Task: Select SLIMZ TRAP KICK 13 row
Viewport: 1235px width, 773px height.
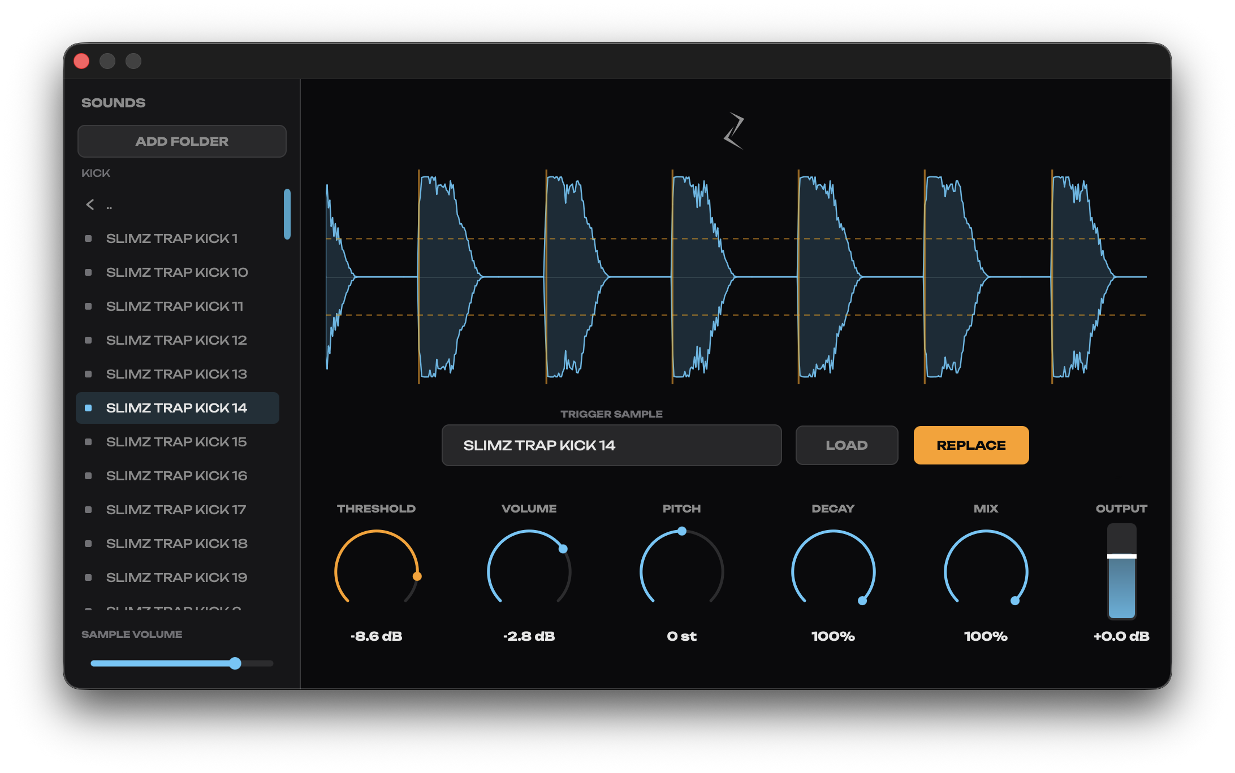Action: (x=178, y=374)
